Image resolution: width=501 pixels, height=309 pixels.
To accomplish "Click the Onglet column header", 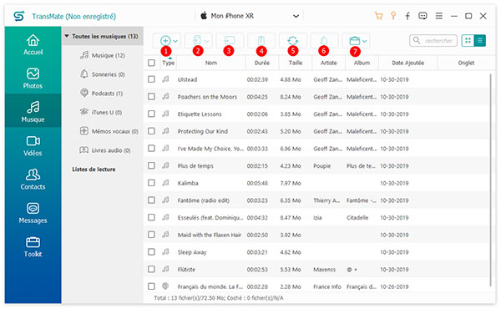I will 466,63.
